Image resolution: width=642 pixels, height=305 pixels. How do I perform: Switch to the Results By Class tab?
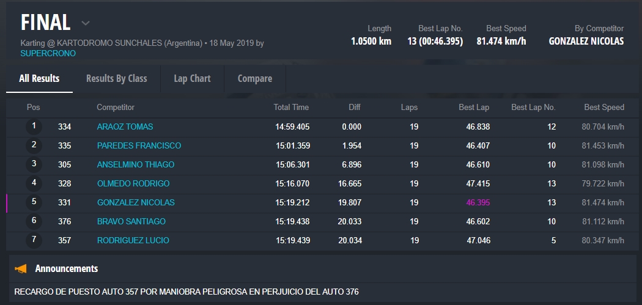[x=116, y=78]
